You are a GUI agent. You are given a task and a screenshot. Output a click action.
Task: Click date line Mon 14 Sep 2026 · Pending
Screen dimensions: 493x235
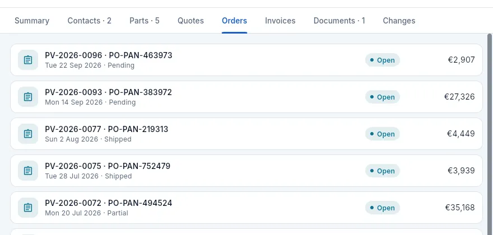coord(90,102)
